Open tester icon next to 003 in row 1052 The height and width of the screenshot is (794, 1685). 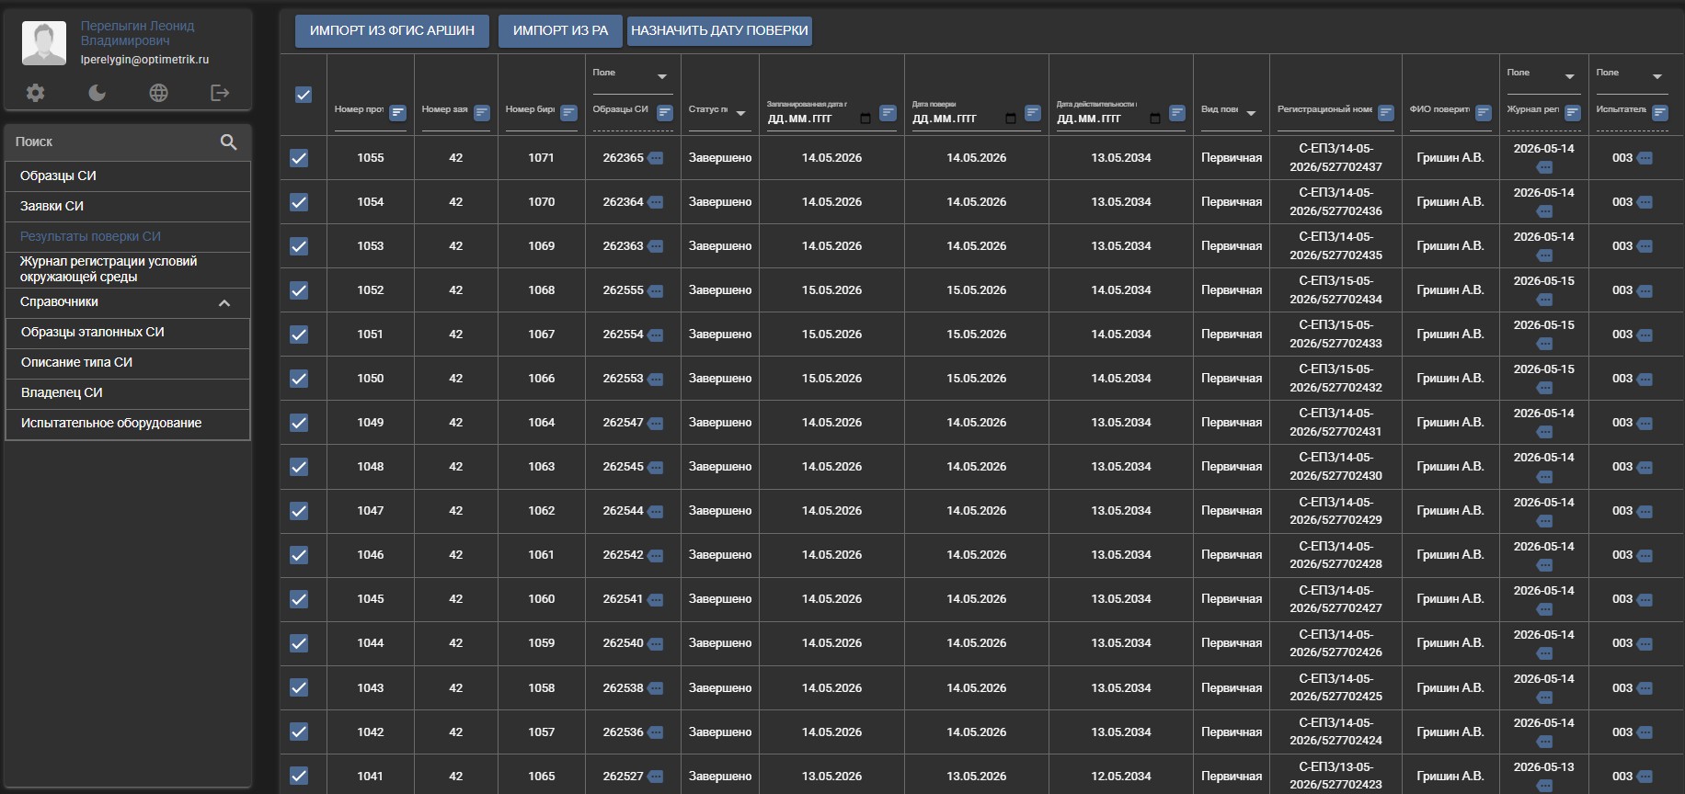(1645, 290)
